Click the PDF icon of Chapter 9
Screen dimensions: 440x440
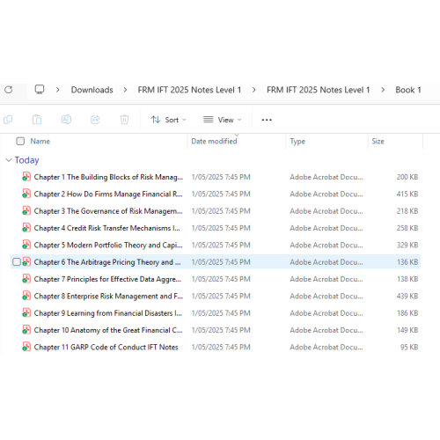(26, 313)
